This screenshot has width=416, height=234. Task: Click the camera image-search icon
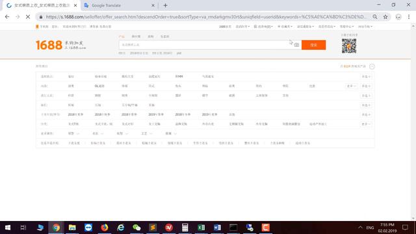296,45
